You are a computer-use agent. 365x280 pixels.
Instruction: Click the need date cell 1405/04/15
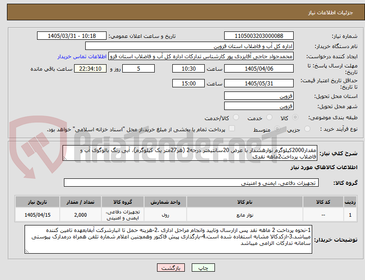point(38,215)
